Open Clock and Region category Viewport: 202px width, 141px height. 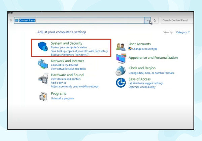(x=142, y=68)
